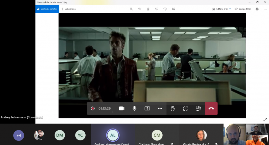Select Vitoria Regina participant photo
This screenshot has height=145, width=269.
point(201,135)
